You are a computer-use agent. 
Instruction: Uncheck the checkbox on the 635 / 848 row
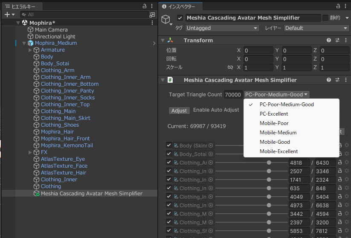(x=169, y=188)
